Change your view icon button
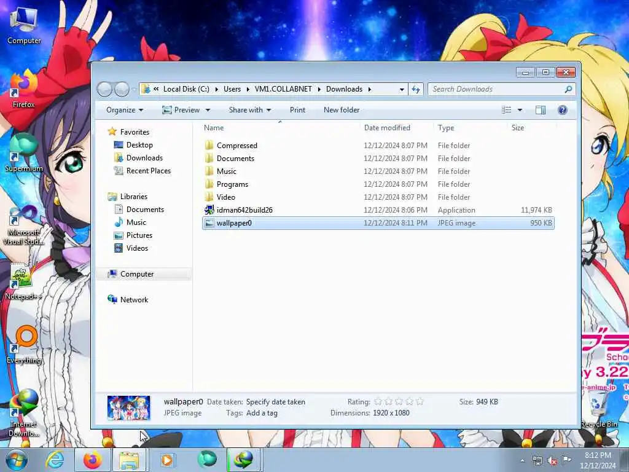Screen dimensions: 629x472 [x=507, y=110]
